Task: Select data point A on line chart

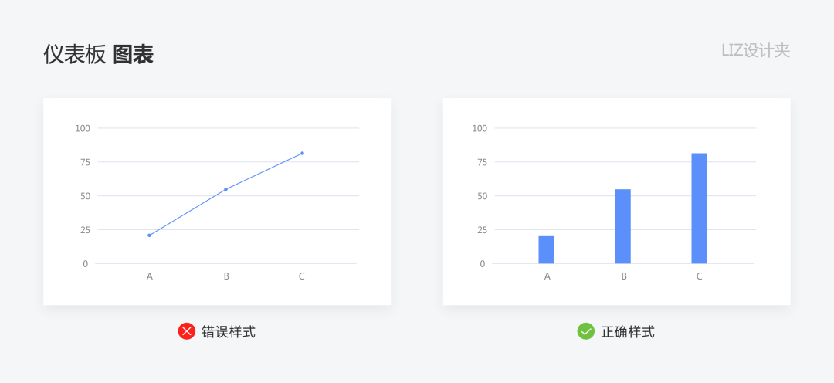Action: click(x=149, y=236)
